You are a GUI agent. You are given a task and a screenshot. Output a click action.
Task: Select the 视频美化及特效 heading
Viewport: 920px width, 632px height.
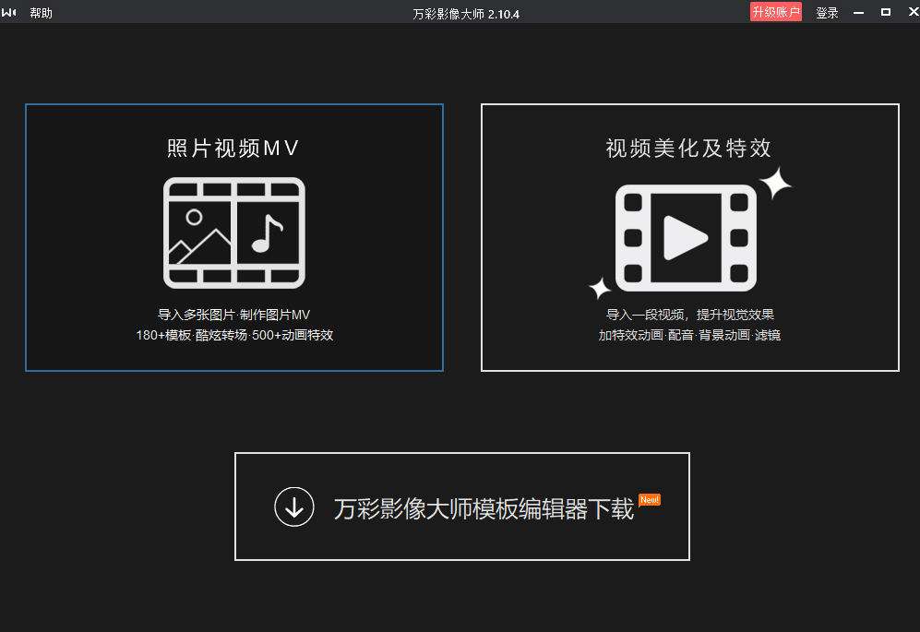tap(688, 148)
